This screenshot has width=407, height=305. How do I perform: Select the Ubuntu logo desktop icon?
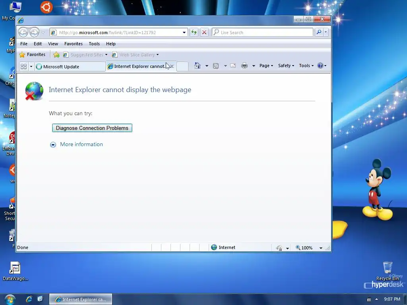click(x=47, y=7)
